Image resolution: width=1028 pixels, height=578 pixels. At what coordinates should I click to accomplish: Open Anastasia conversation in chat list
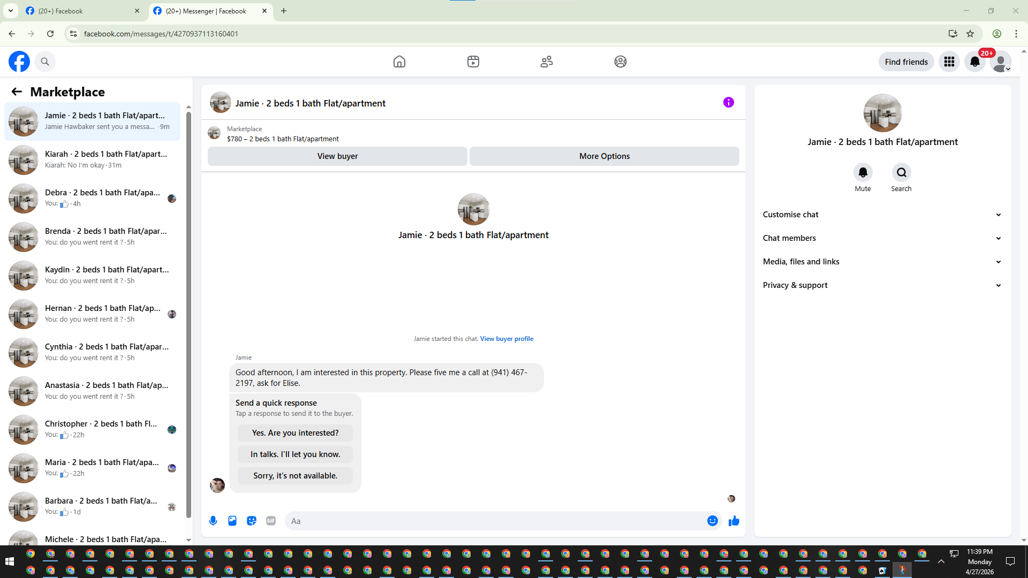point(93,391)
